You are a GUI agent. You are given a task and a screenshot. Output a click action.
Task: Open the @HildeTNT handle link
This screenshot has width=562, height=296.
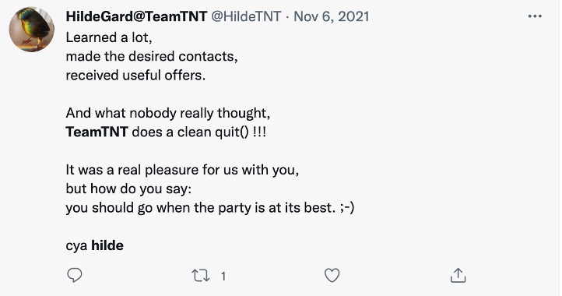(246, 16)
